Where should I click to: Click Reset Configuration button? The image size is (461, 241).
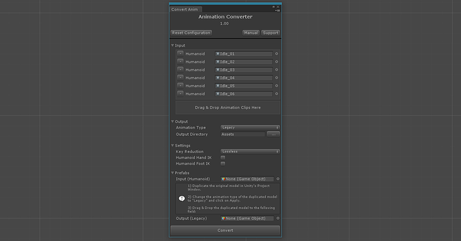coord(191,33)
